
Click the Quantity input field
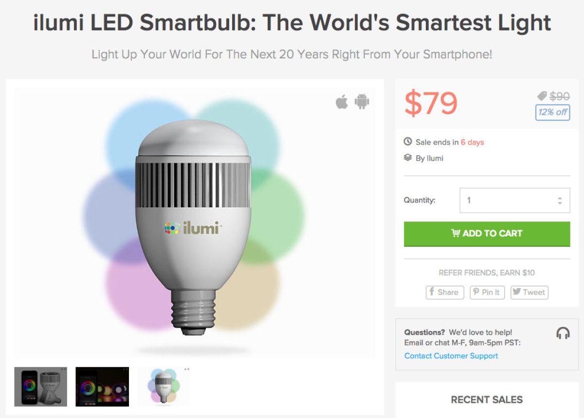[506, 200]
